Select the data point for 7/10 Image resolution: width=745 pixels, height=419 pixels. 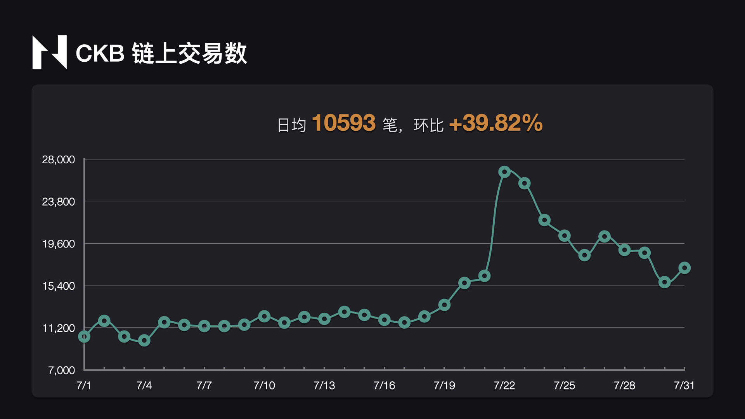point(264,316)
